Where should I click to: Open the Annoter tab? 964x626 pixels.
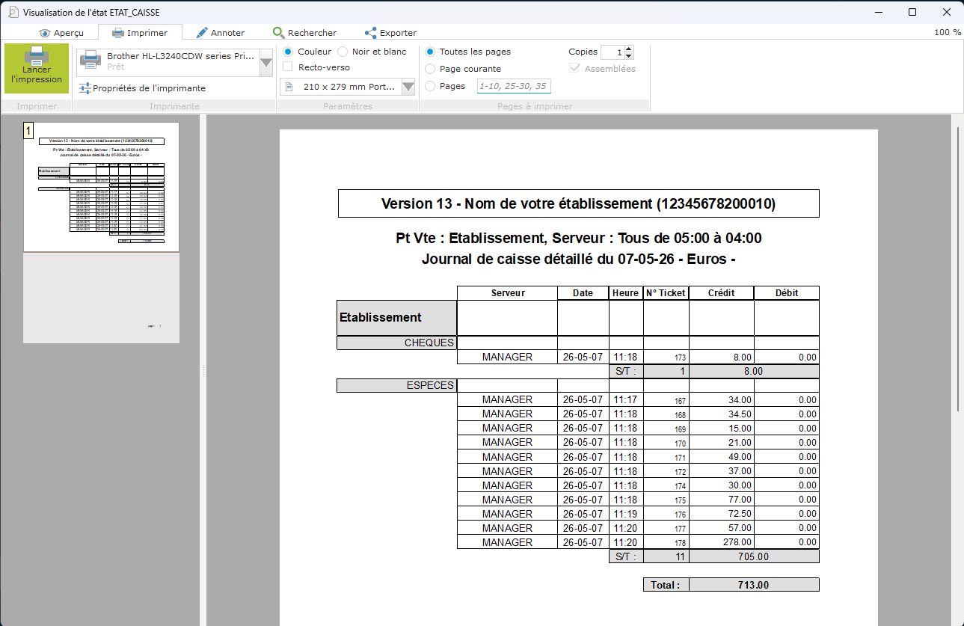pos(220,33)
